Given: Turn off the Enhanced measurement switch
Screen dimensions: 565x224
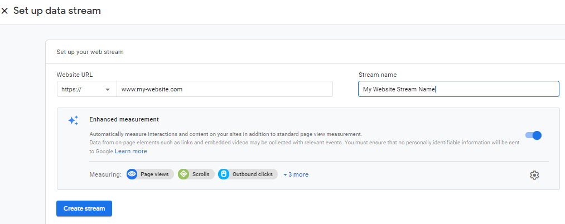Looking at the screenshot, I should point(533,135).
